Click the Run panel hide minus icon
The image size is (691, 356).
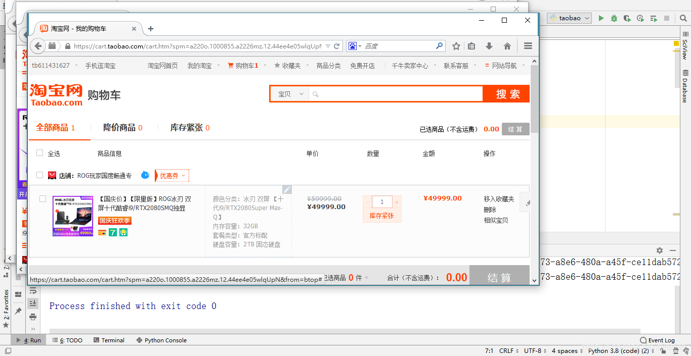[673, 250]
